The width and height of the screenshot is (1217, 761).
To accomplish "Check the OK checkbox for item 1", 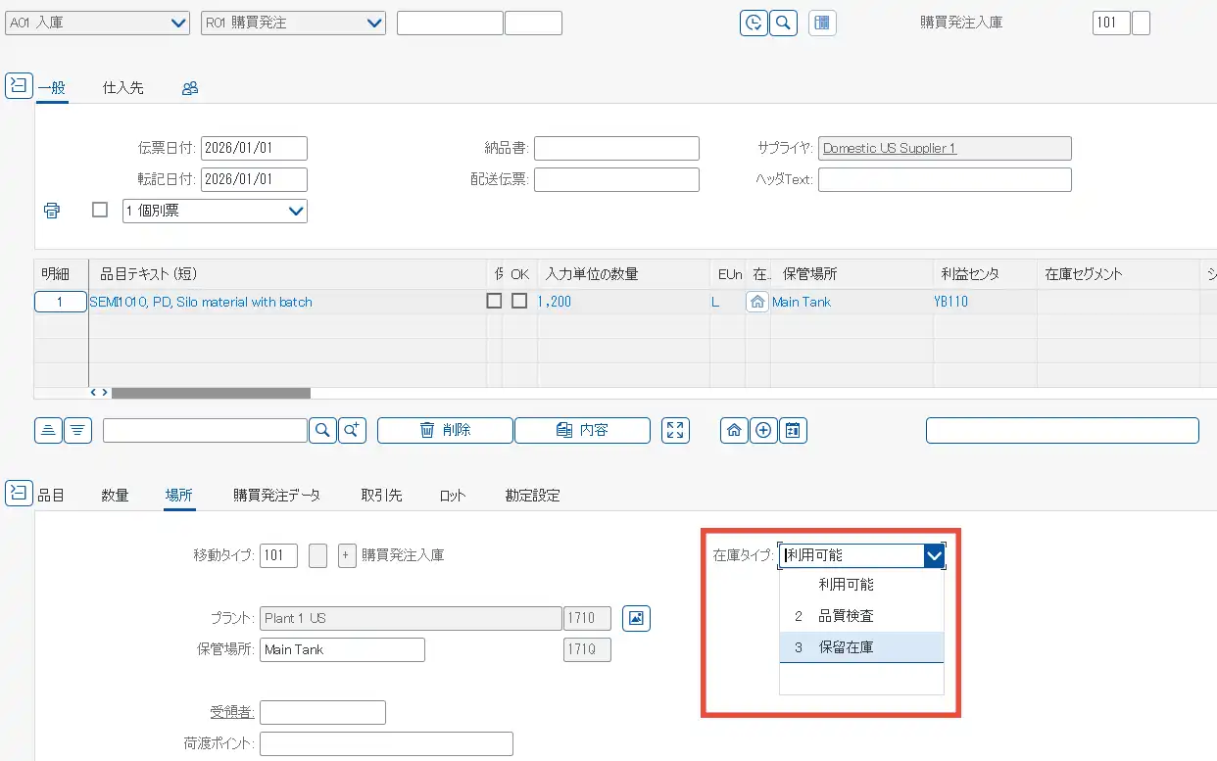I will point(519,302).
